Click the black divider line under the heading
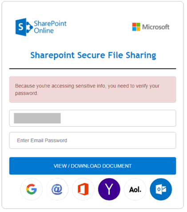Image resolution: width=187 pixels, height=212 pixels. click(x=92, y=68)
